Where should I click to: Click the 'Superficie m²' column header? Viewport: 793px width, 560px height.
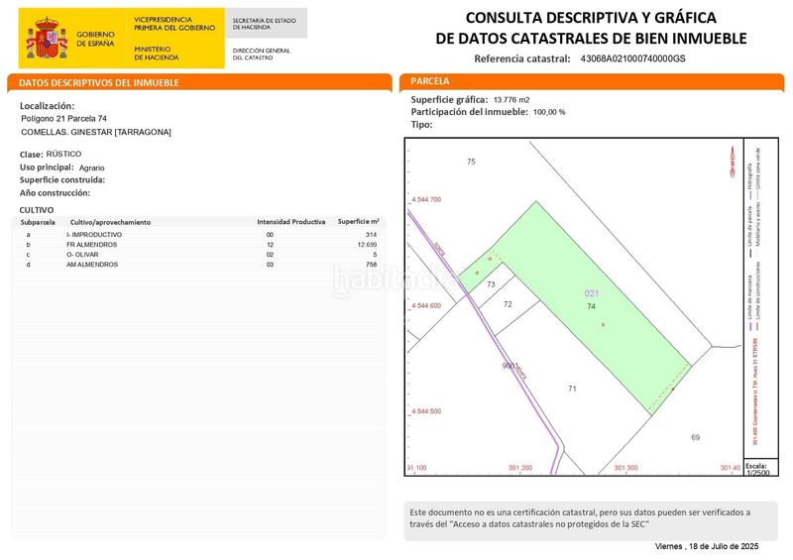[358, 222]
